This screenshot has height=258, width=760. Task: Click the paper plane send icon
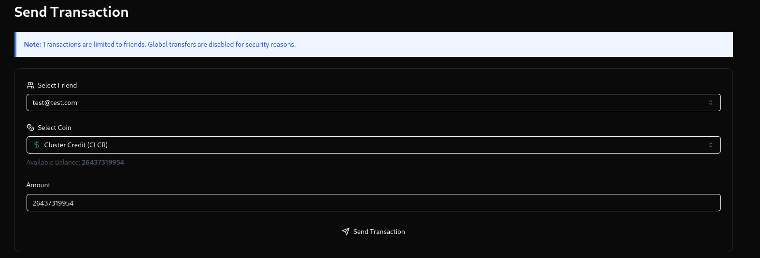(346, 232)
